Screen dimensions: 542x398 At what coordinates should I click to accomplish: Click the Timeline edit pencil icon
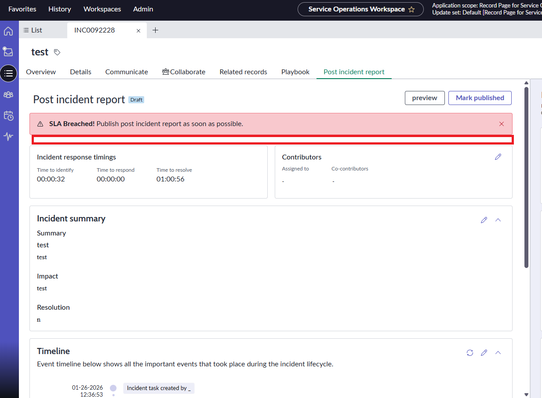484,353
